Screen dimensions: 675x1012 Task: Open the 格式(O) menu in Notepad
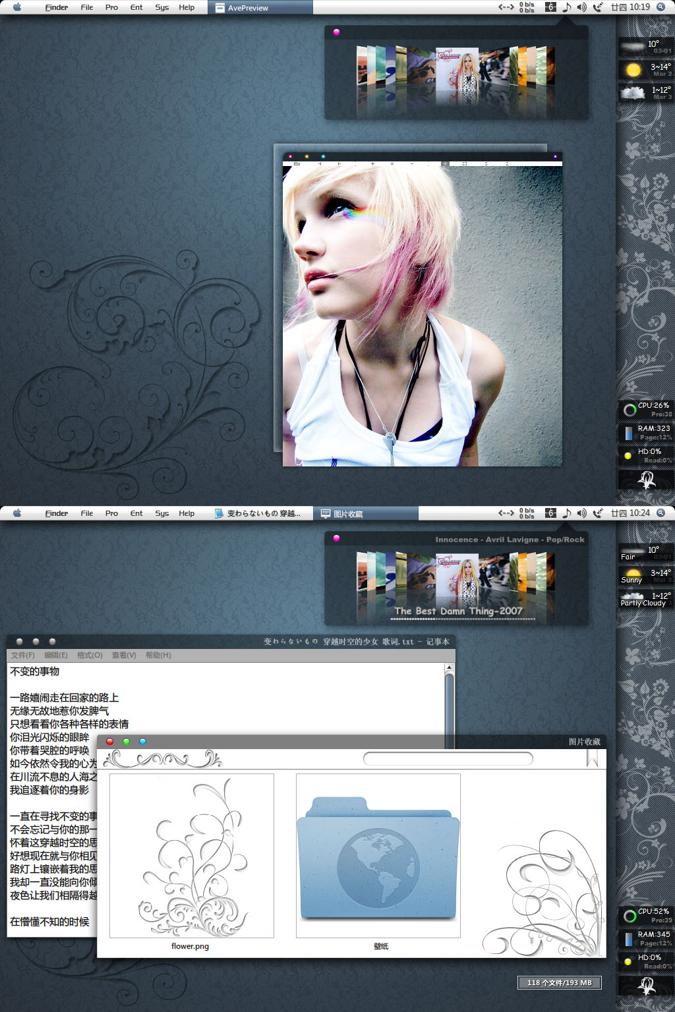[x=90, y=655]
